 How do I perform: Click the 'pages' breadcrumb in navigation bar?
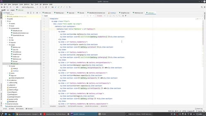coord(13,10)
